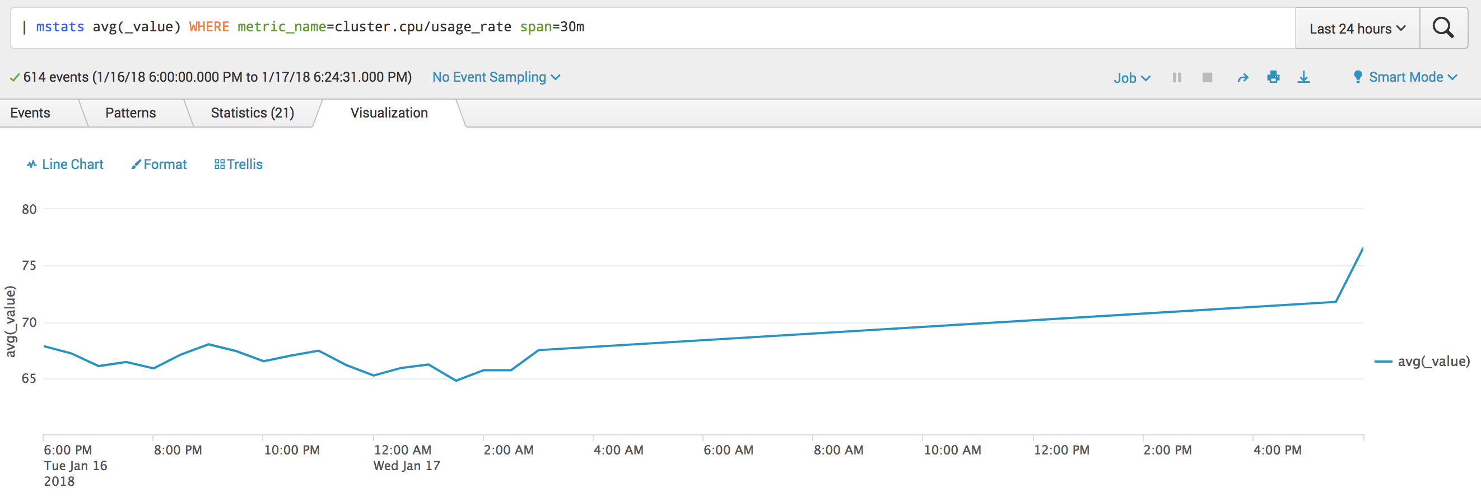This screenshot has height=497, width=1481.
Task: Open the Line Chart type selector
Action: coord(64,165)
